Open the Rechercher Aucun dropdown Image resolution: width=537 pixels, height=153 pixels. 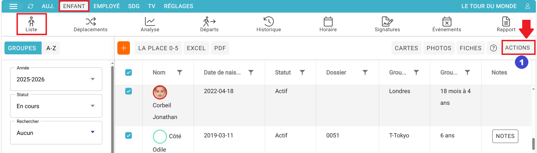(x=56, y=133)
